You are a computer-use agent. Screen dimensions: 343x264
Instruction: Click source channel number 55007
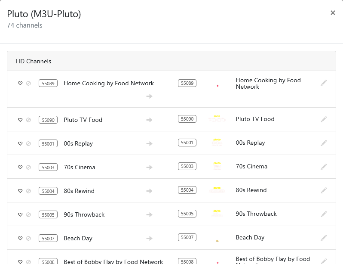pos(48,238)
